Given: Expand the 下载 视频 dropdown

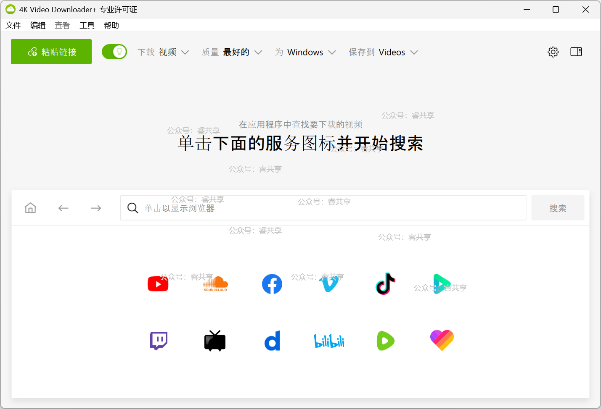Looking at the screenshot, I should pos(163,52).
